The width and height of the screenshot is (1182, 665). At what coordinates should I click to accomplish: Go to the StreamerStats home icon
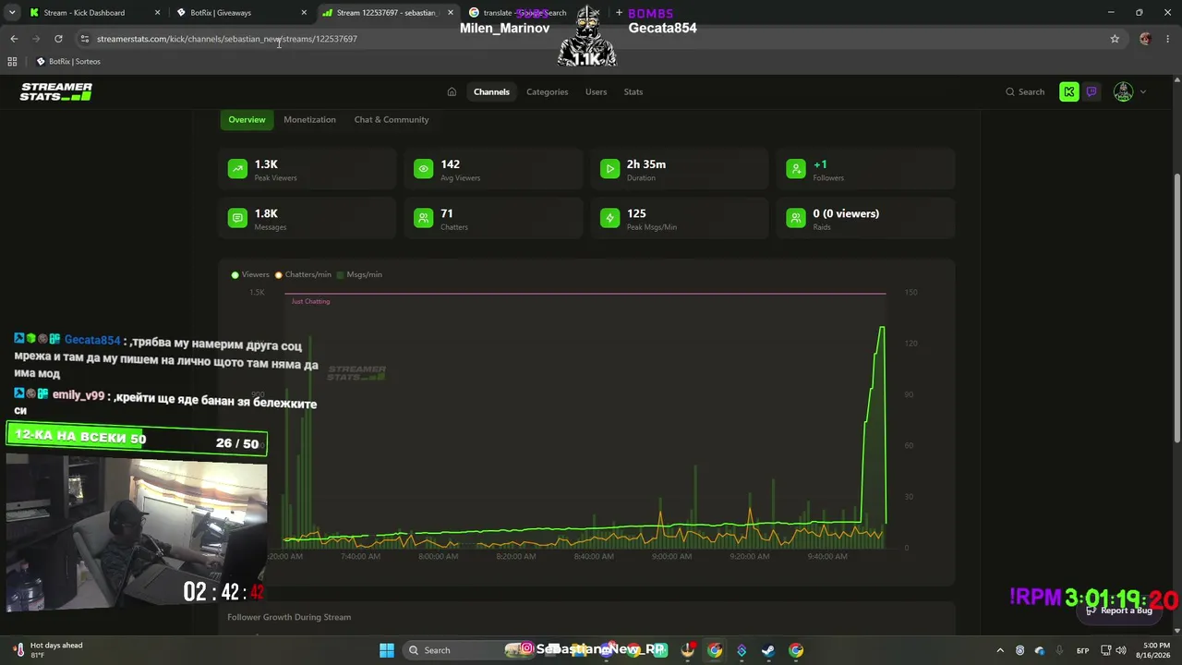coord(452,91)
